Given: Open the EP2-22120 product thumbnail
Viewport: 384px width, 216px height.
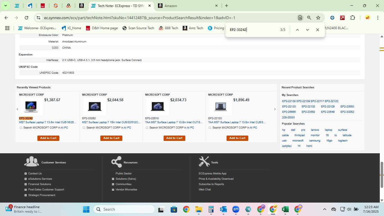Looking at the screenshot, I should [x=221, y=106].
